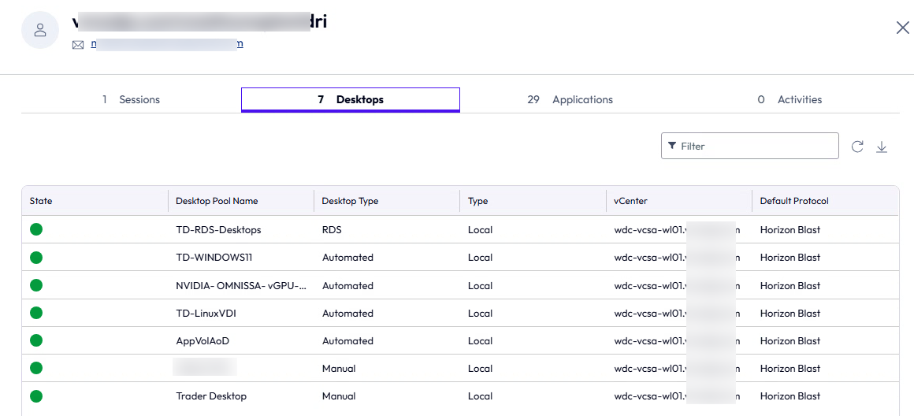Sort by the State column header

click(41, 201)
